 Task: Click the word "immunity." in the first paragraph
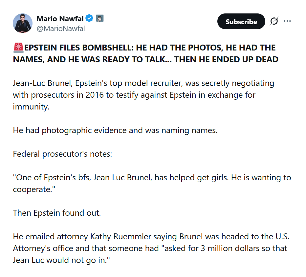[x=31, y=107]
